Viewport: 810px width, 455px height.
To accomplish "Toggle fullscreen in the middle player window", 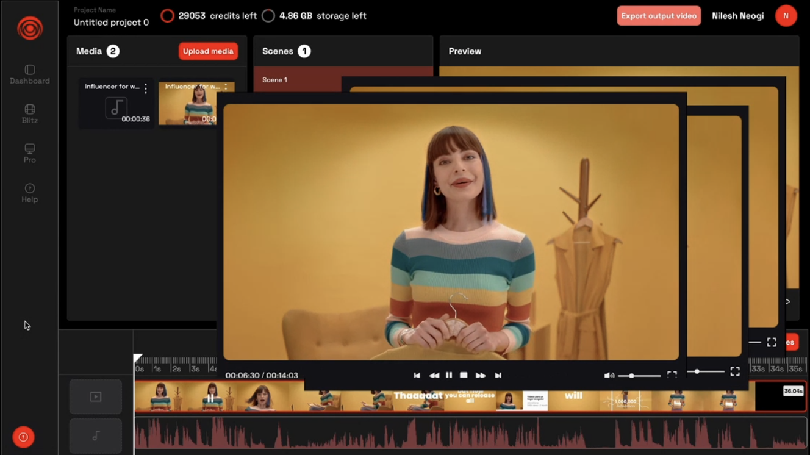I will pyautogui.click(x=735, y=371).
